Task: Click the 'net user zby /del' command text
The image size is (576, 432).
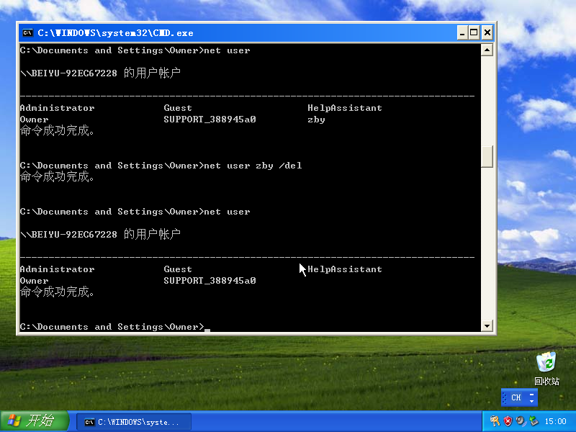Action: [253, 166]
